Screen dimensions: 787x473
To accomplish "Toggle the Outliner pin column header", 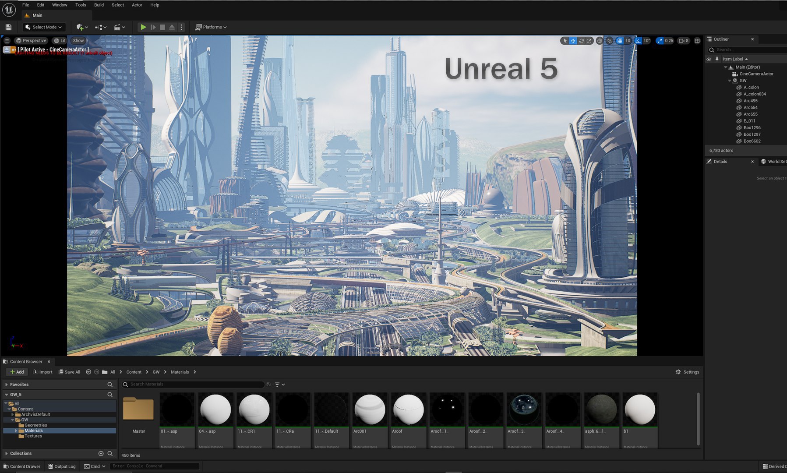I will click(x=717, y=59).
